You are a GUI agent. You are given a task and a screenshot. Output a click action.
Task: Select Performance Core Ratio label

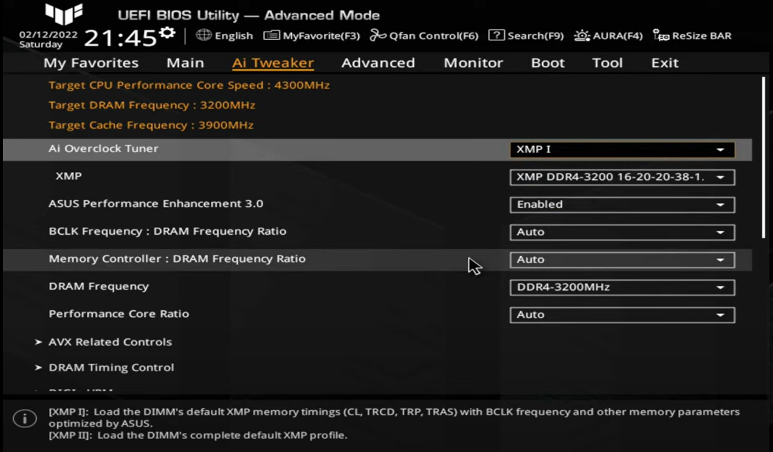tap(119, 313)
